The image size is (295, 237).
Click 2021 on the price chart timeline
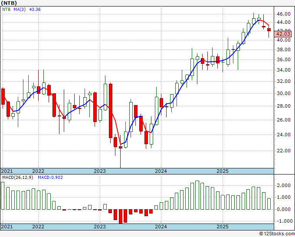(x=7, y=171)
